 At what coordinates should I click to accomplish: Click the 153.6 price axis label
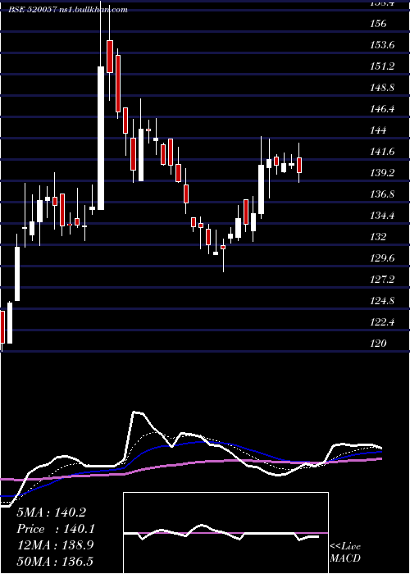pyautogui.click(x=382, y=45)
